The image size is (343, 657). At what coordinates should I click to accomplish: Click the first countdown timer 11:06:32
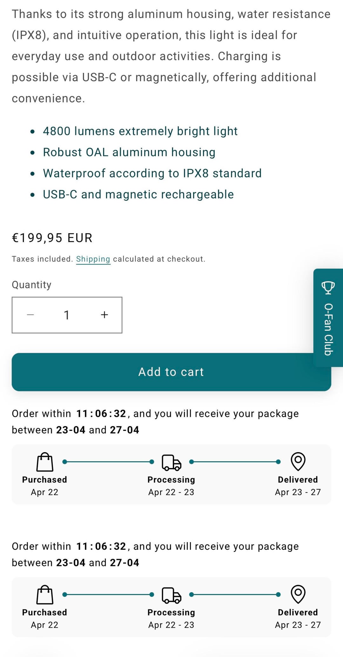pyautogui.click(x=101, y=414)
